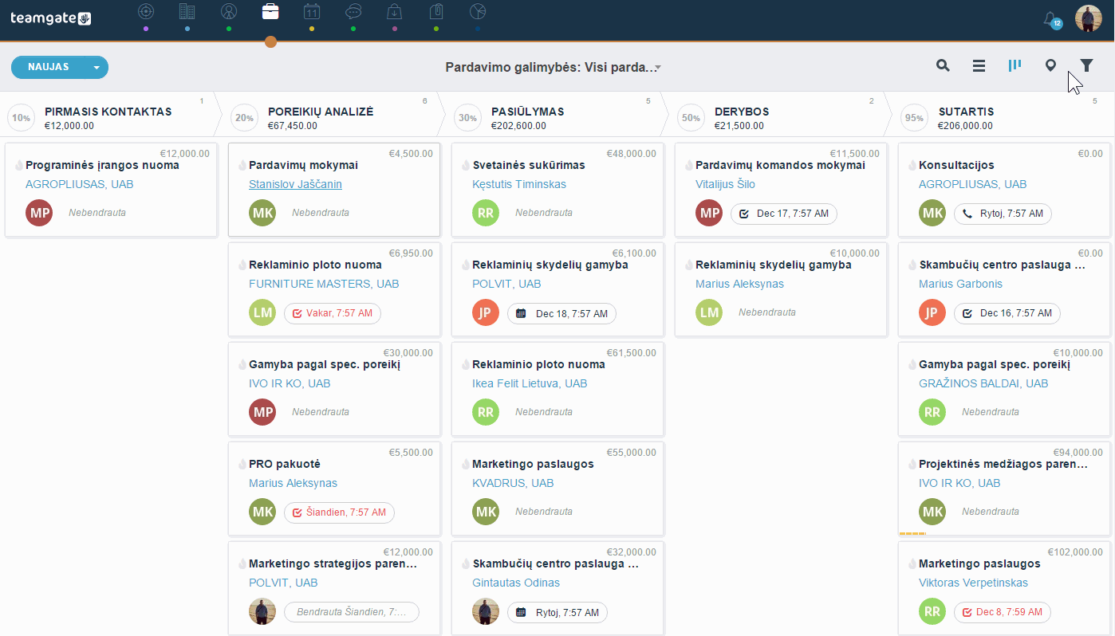Click priority drop icon on Konsultacijos card
Screen dimensions: 1115x636
pos(912,166)
